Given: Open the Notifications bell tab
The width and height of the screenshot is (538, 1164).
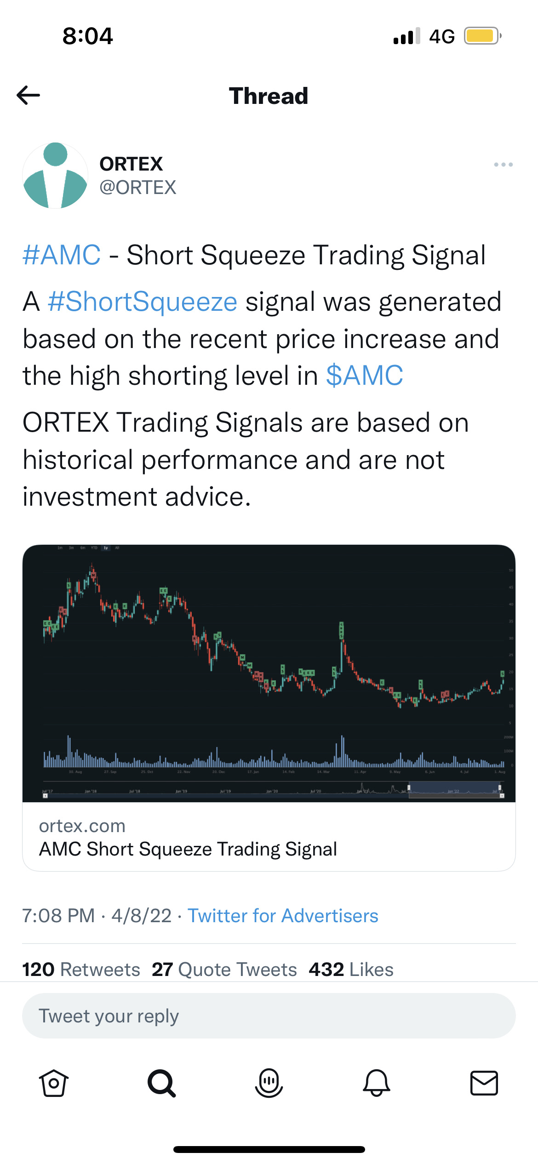Looking at the screenshot, I should [377, 1083].
